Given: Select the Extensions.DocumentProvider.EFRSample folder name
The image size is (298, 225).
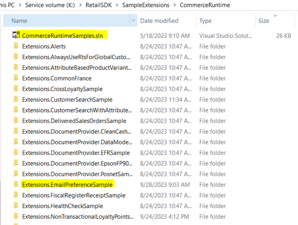Looking at the screenshot, I should [76, 152].
